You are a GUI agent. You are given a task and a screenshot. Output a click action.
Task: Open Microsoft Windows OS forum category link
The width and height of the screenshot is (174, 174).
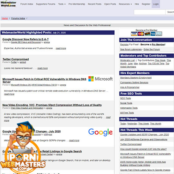(34, 85)
